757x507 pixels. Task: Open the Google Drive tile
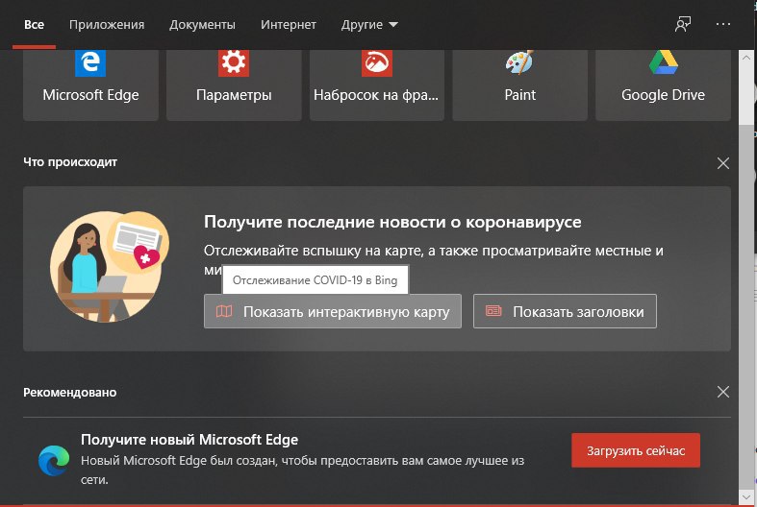663,84
